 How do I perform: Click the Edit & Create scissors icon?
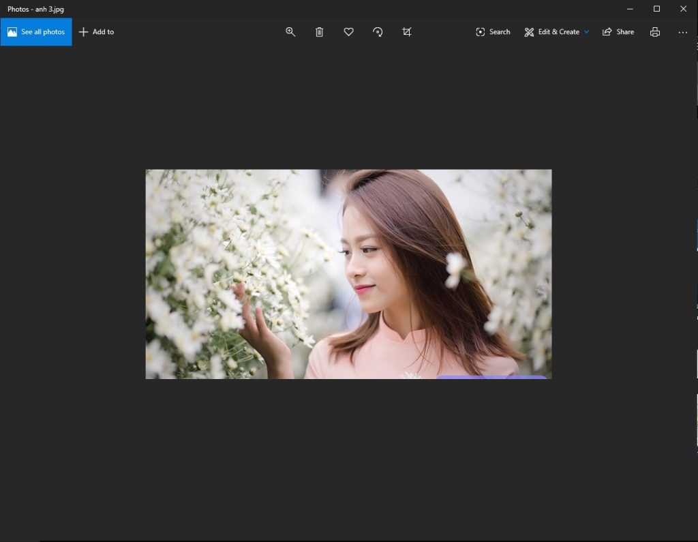(529, 32)
